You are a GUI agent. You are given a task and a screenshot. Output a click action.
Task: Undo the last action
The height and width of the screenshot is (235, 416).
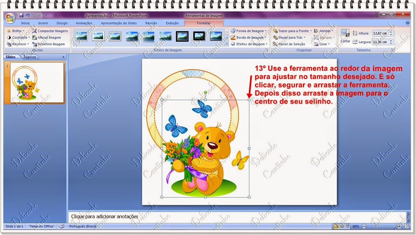tap(28, 15)
